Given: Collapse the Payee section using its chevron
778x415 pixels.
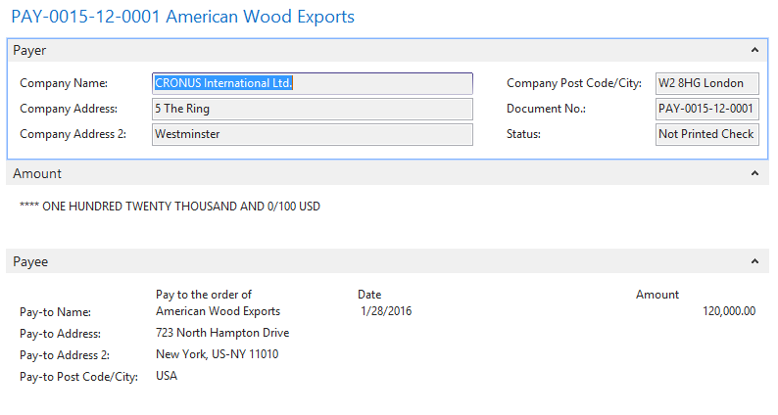Looking at the screenshot, I should (754, 262).
